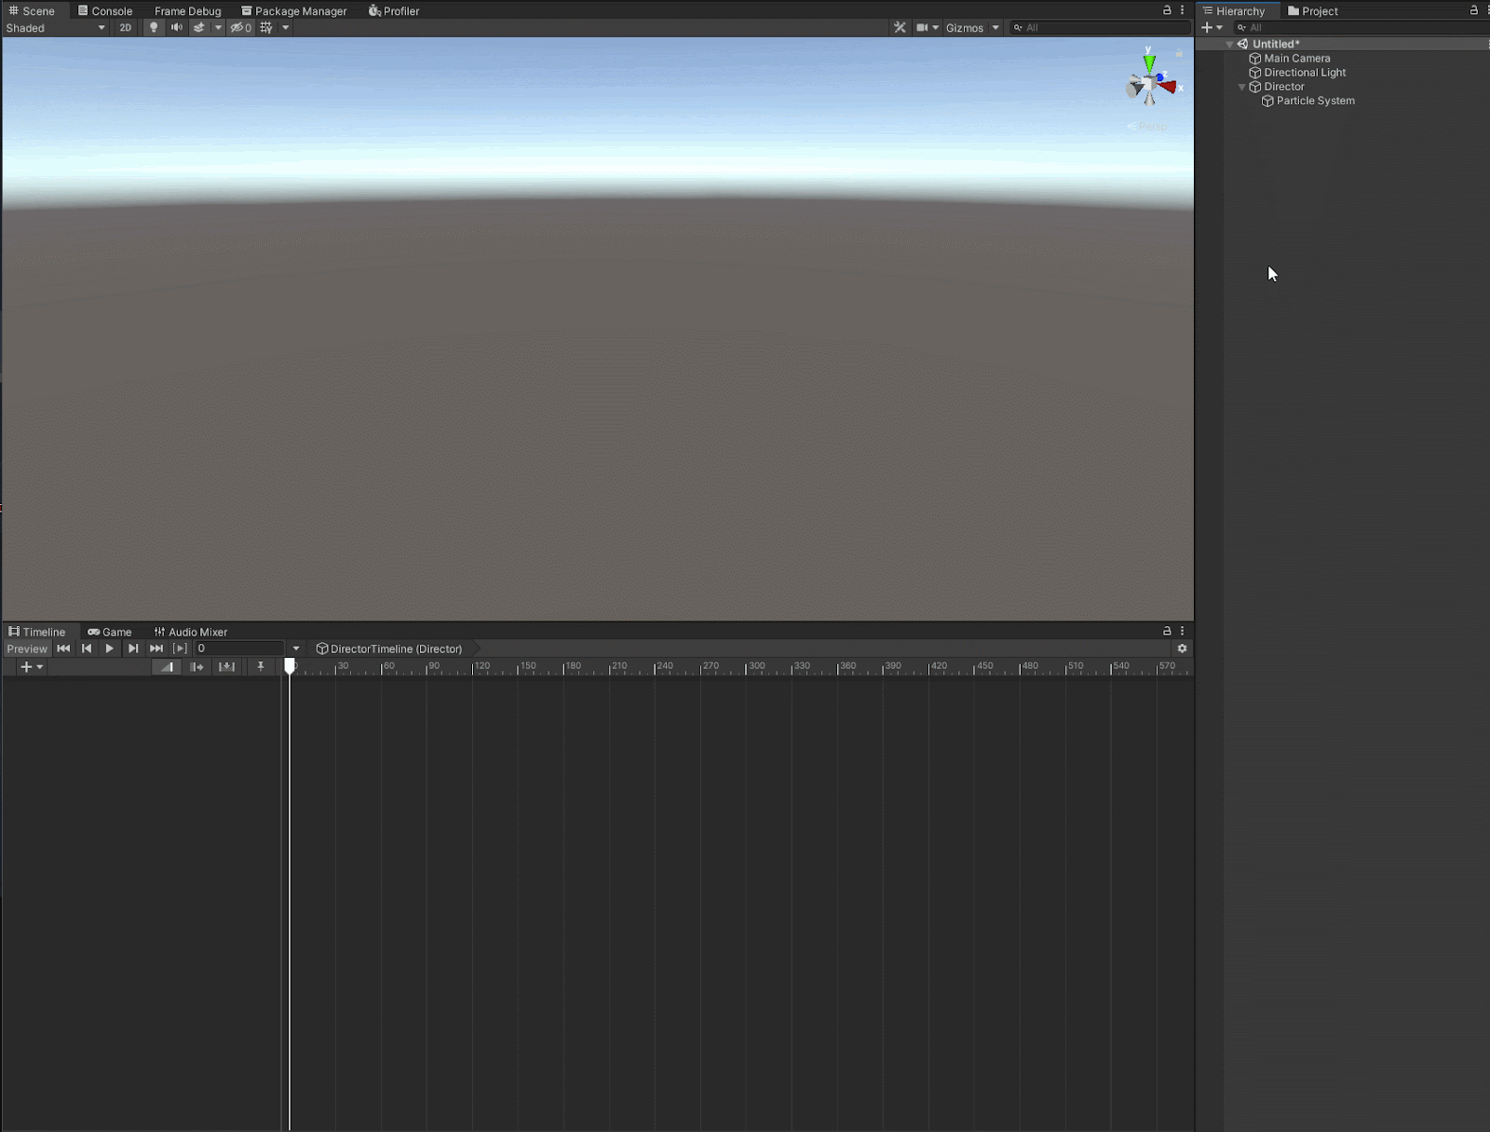Screen dimensions: 1490x1132
Task: Toggle scene audio with the speaker icon
Action: [176, 28]
